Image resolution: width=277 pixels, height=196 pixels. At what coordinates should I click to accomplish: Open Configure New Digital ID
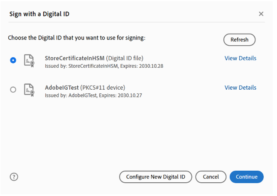pos(155,177)
